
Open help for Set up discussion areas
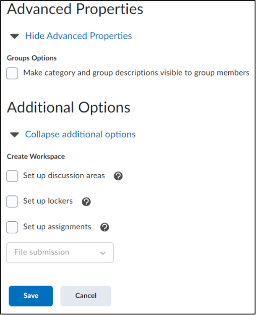[x=118, y=176]
